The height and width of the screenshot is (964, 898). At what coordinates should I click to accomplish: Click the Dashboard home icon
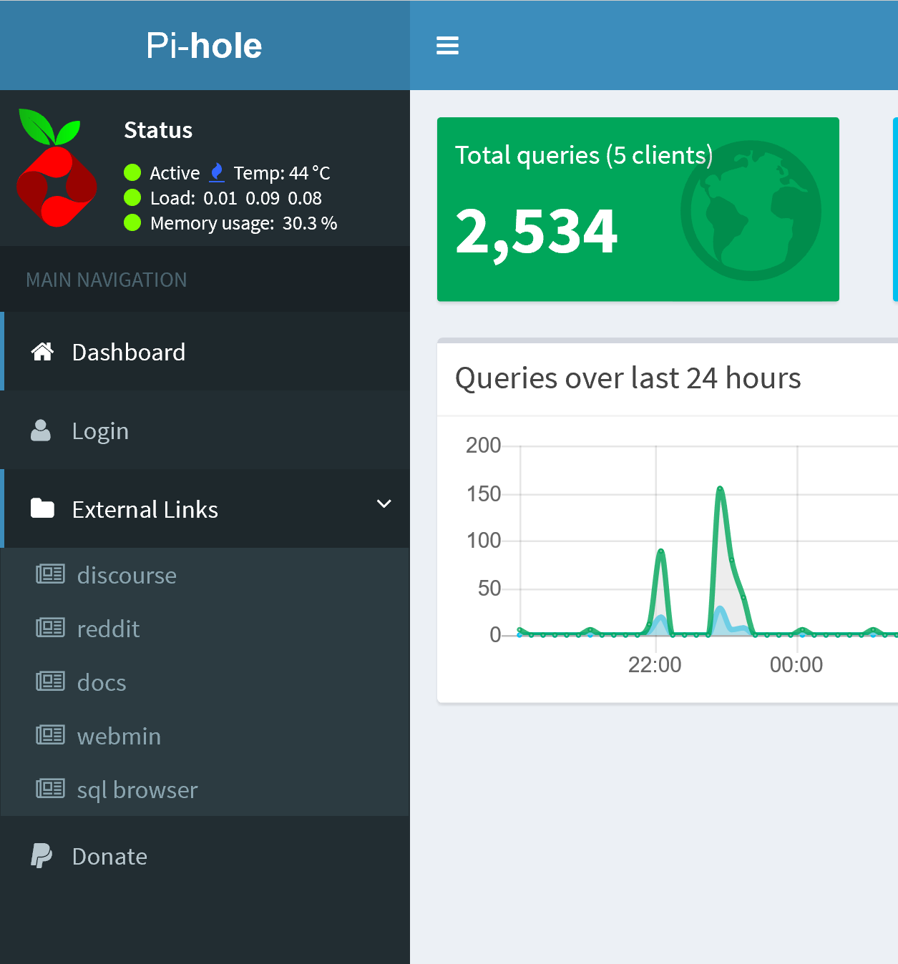(x=42, y=352)
